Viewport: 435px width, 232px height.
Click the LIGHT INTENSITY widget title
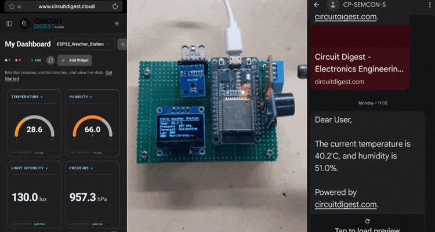pyautogui.click(x=27, y=168)
